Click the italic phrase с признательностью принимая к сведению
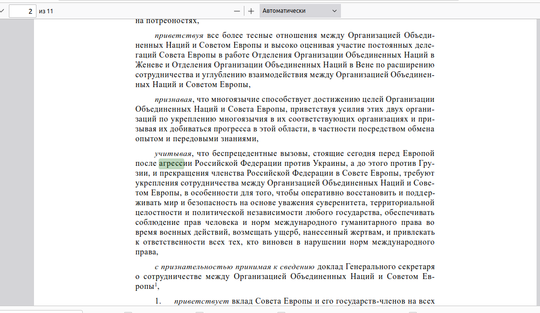540x313 pixels. pyautogui.click(x=234, y=267)
